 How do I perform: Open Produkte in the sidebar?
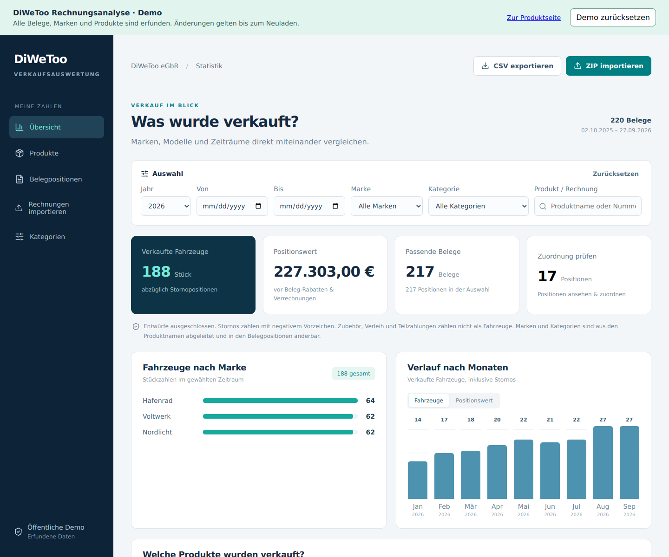[x=57, y=153]
